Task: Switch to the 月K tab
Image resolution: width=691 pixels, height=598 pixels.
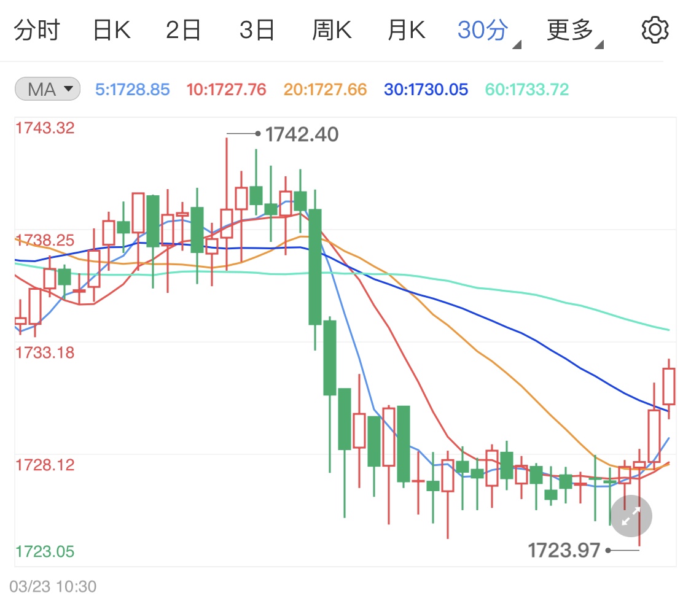Action: (407, 30)
